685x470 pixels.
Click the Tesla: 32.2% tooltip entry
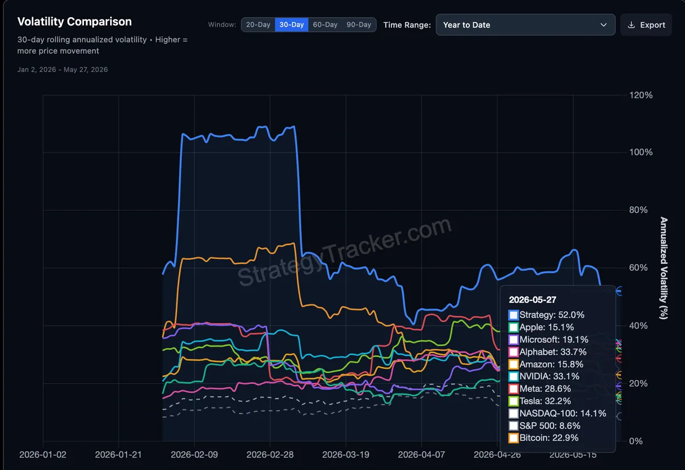coord(540,401)
